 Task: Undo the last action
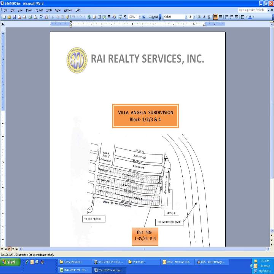pos(73,17)
